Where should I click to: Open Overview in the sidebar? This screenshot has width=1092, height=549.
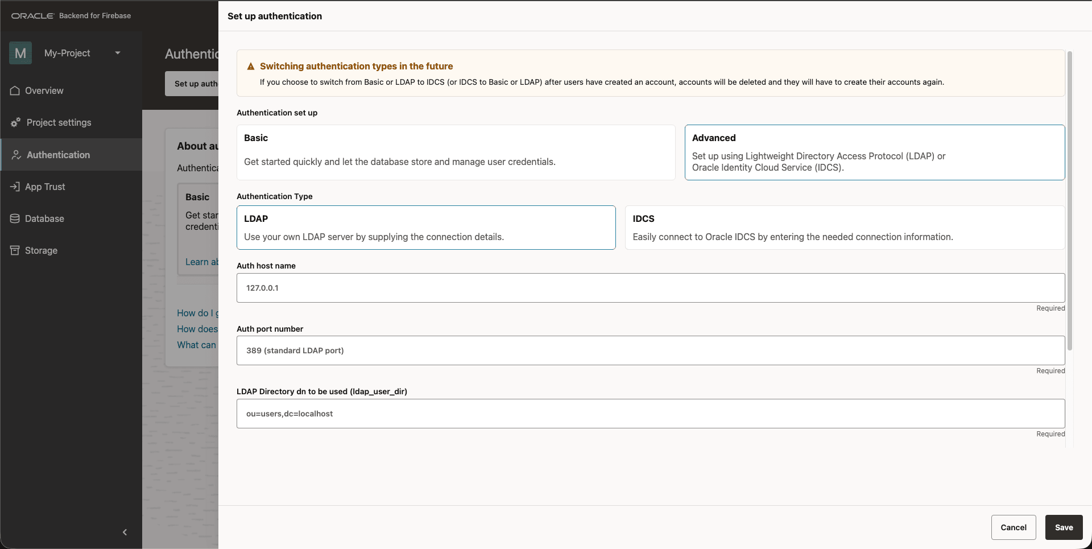click(71, 90)
